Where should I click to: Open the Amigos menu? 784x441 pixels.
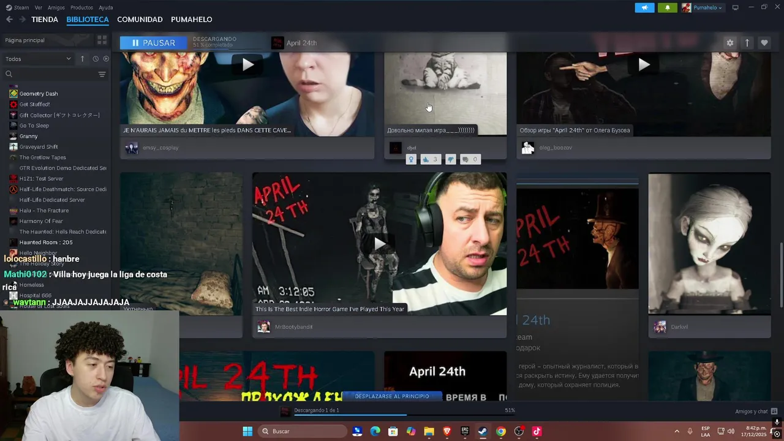pyautogui.click(x=56, y=7)
